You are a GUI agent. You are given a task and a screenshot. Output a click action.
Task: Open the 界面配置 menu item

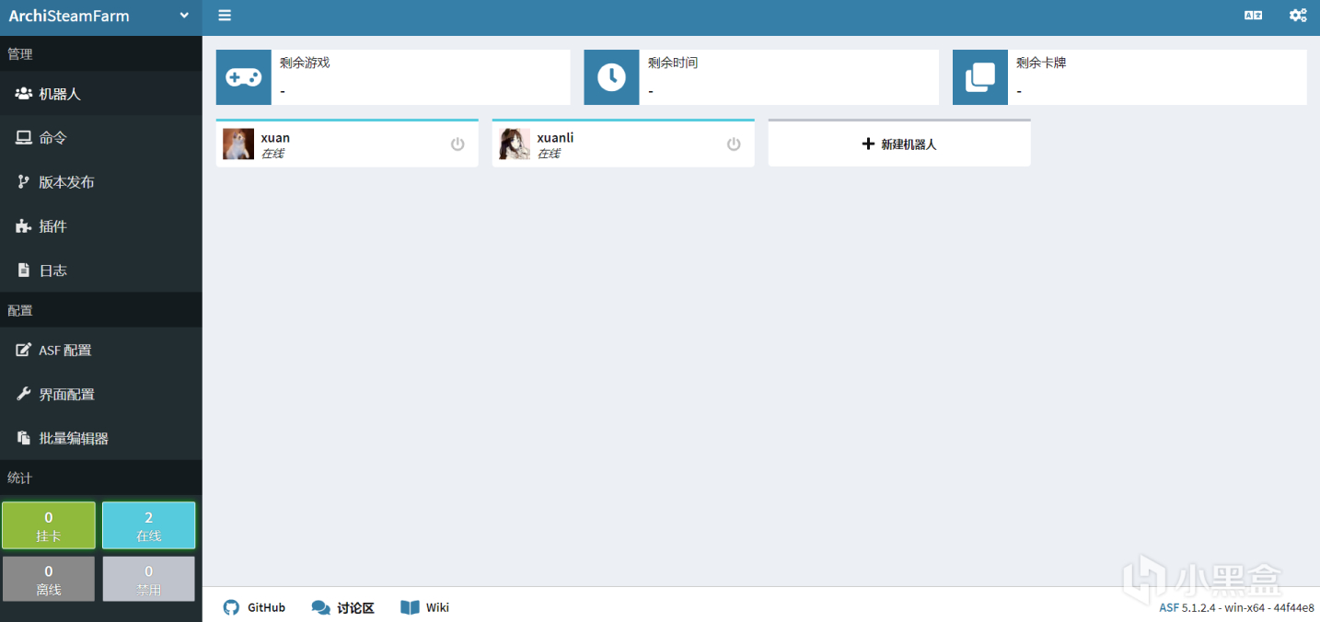101,395
